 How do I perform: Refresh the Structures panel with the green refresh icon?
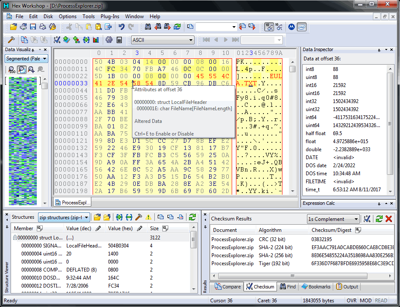[193, 217]
